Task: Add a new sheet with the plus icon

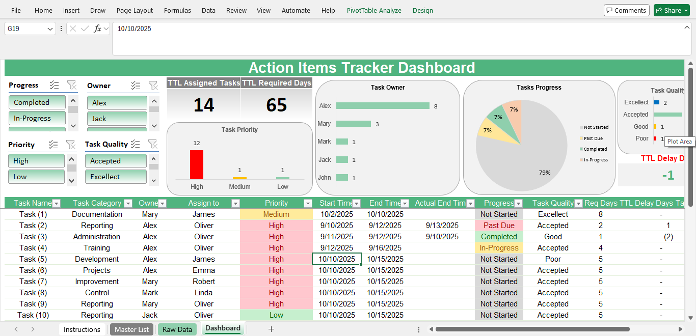Action: click(x=271, y=329)
